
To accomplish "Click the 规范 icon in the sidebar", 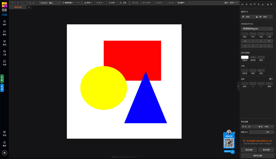I will coord(4,42).
